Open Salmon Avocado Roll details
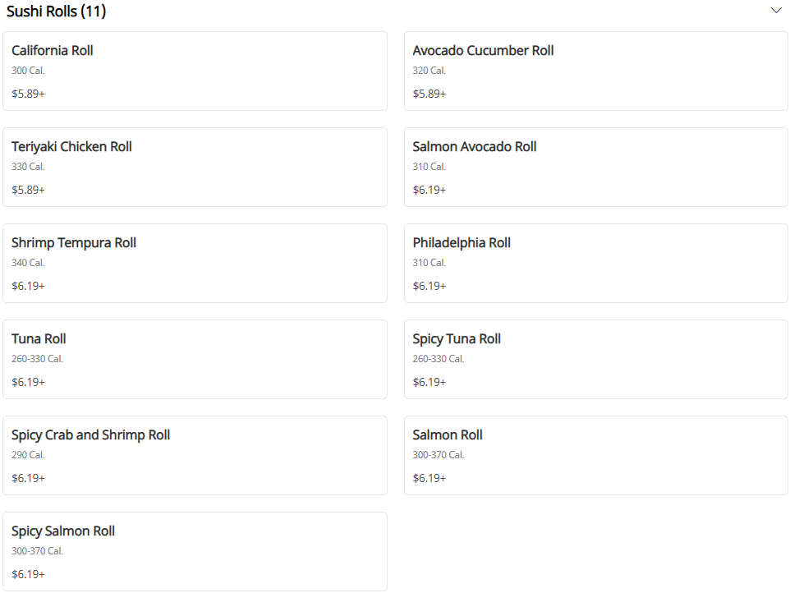Screen dimensions: 790x593 coord(595,167)
